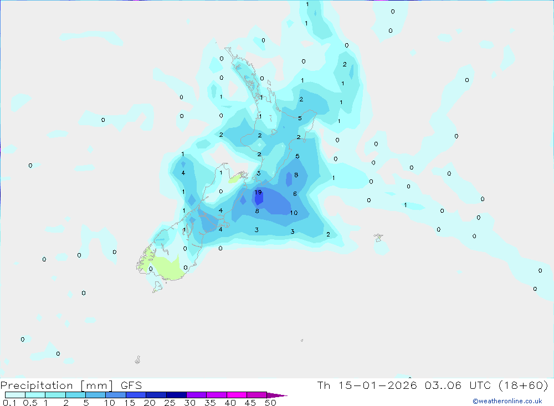The height and width of the screenshot is (406, 554).
Task: Click the legend label '50'
Action: [270, 403]
